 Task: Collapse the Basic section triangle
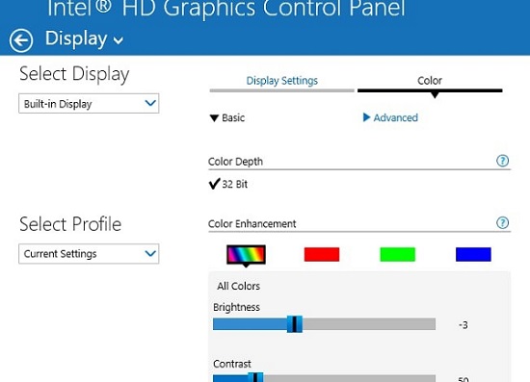tap(214, 118)
